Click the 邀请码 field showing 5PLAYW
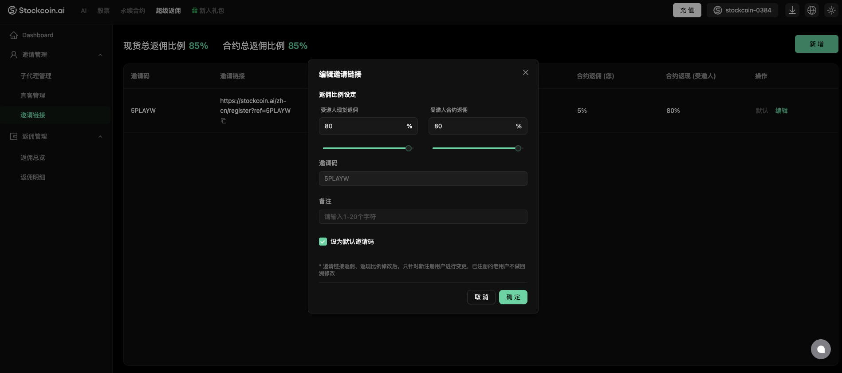The width and height of the screenshot is (842, 373). (423, 179)
